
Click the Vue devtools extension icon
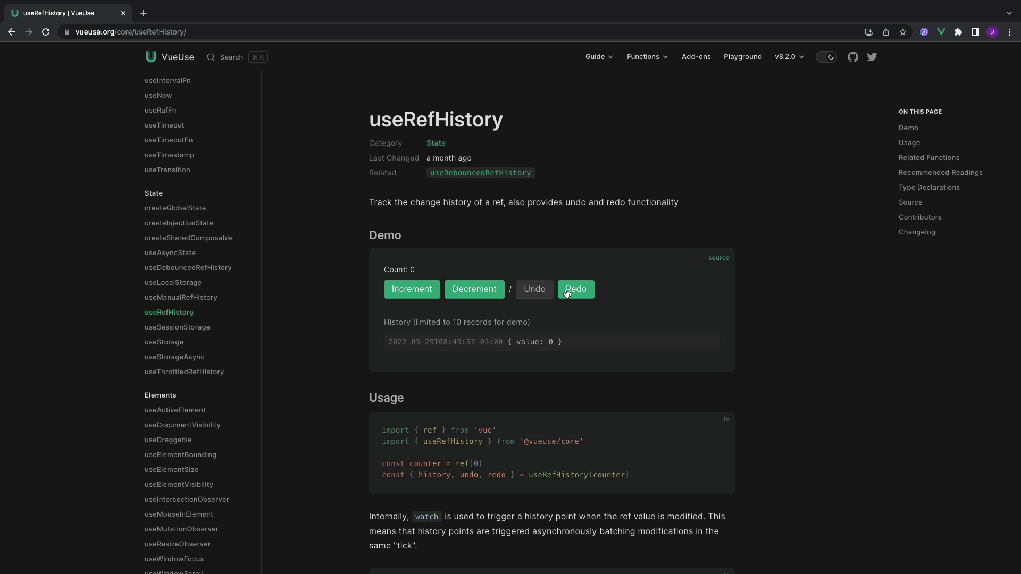tap(941, 32)
